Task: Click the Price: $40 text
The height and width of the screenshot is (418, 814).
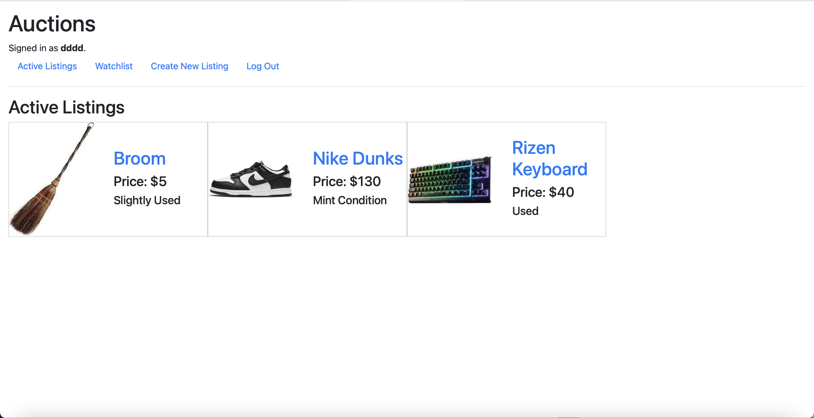Action: [x=543, y=192]
